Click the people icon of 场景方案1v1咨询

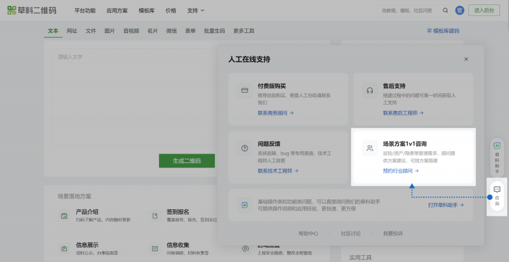click(370, 148)
